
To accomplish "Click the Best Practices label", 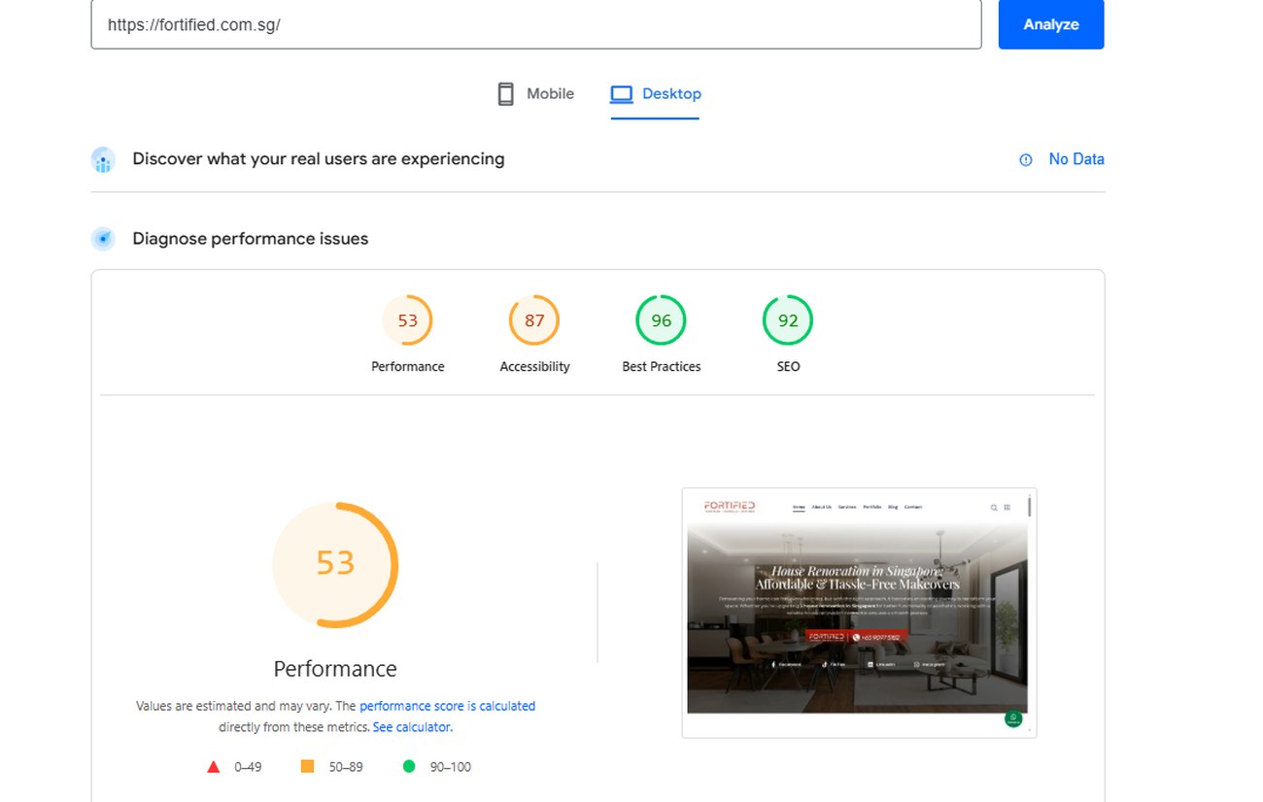I will click(x=662, y=367).
